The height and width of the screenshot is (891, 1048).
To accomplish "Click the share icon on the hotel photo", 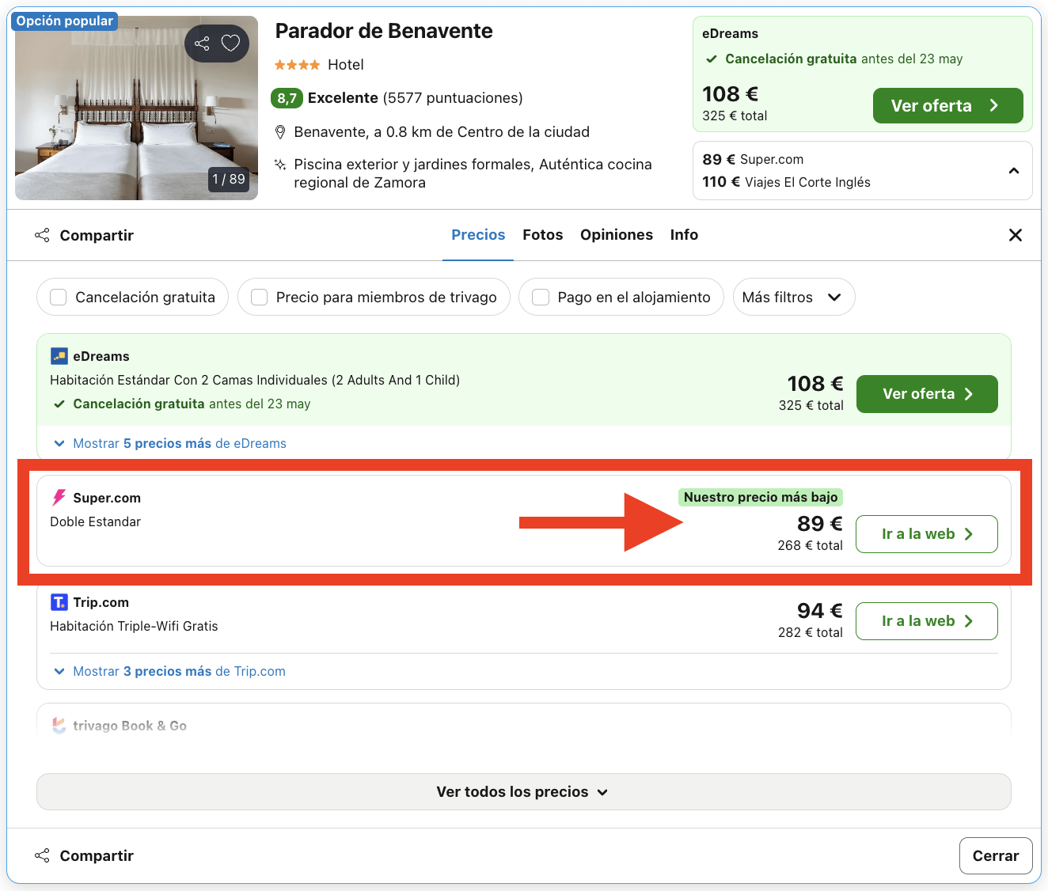I will (x=203, y=44).
